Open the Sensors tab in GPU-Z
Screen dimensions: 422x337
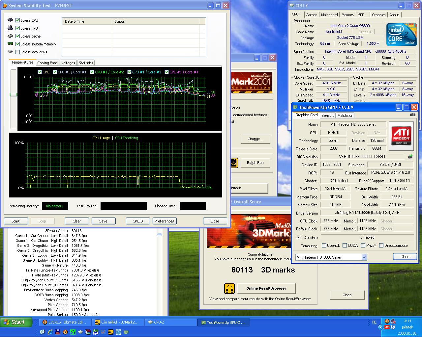[x=328, y=116]
